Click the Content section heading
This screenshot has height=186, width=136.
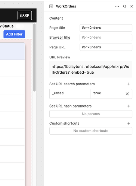tap(56, 18)
